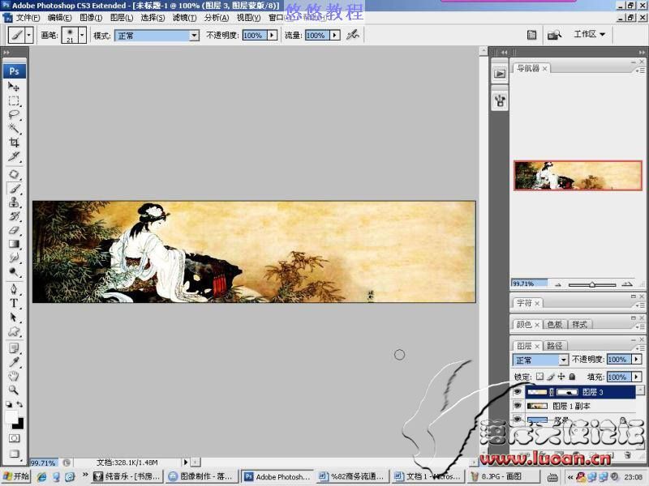Image resolution: width=649 pixels, height=486 pixels.
Task: Select the Eraser tool
Action: [14, 230]
